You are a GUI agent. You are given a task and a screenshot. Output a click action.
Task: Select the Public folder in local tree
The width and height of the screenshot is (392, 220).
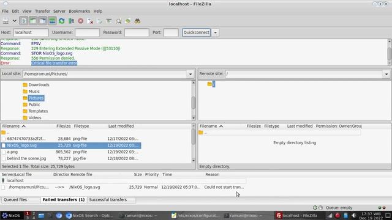(34, 105)
